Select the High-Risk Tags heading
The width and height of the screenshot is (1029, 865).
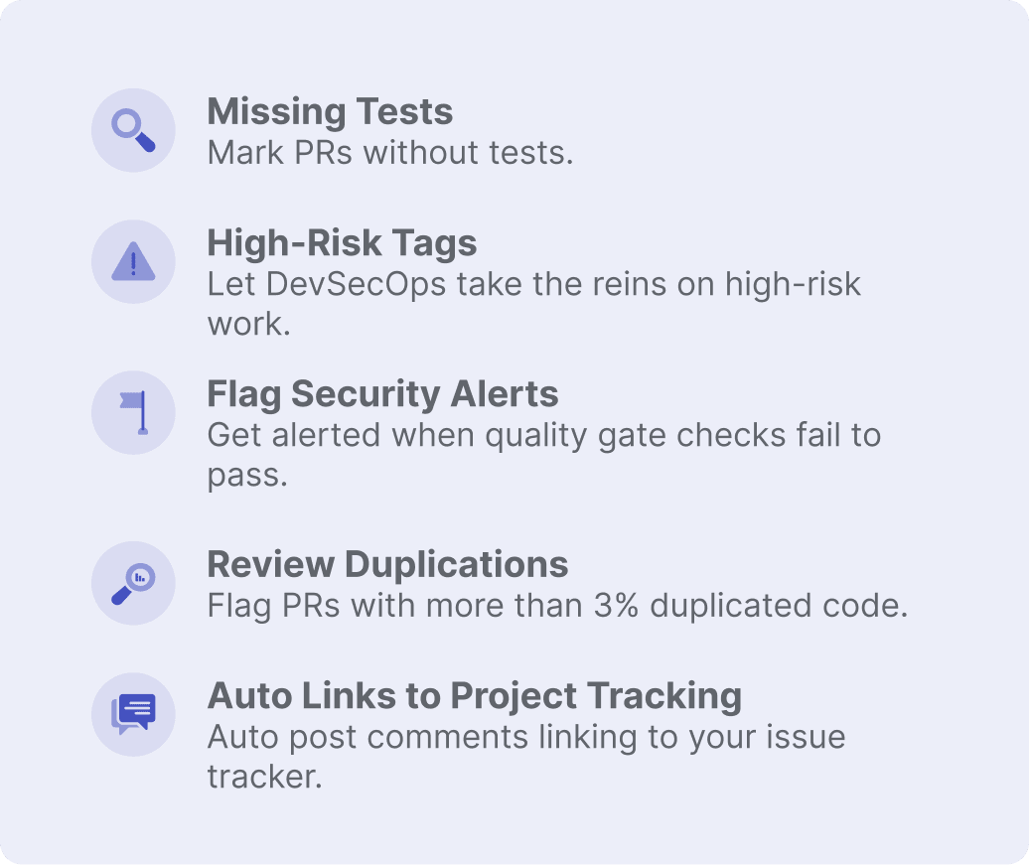tap(342, 243)
